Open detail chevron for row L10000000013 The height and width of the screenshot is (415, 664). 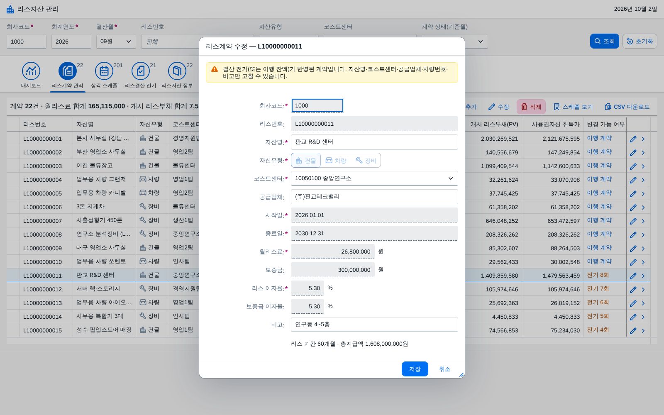coord(643,303)
